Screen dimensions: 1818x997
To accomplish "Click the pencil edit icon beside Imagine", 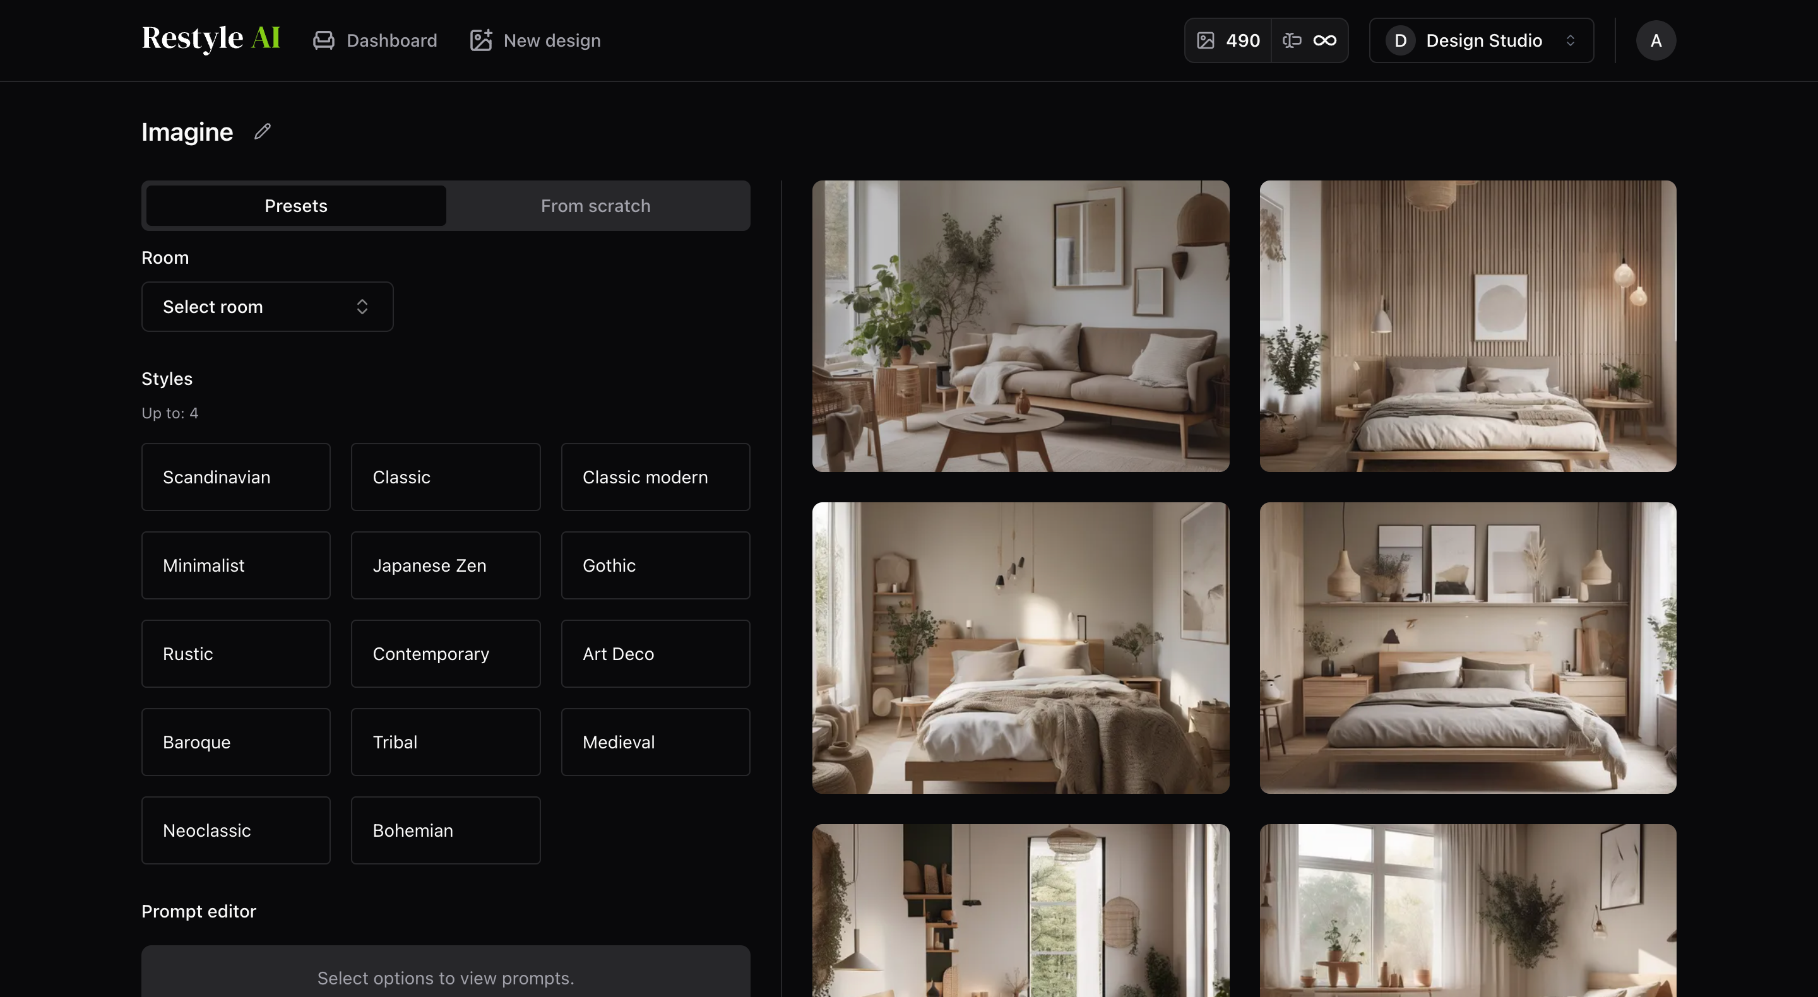I will [263, 132].
